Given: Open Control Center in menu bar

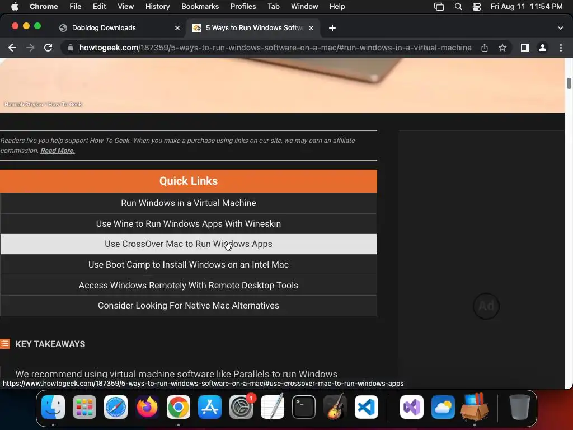Looking at the screenshot, I should pos(477,6).
